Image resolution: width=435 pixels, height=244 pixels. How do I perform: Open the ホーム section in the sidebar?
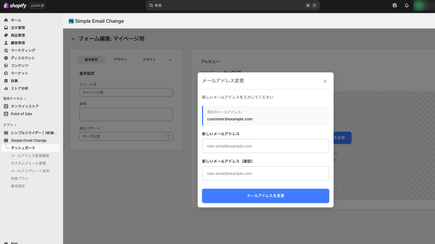coord(16,20)
